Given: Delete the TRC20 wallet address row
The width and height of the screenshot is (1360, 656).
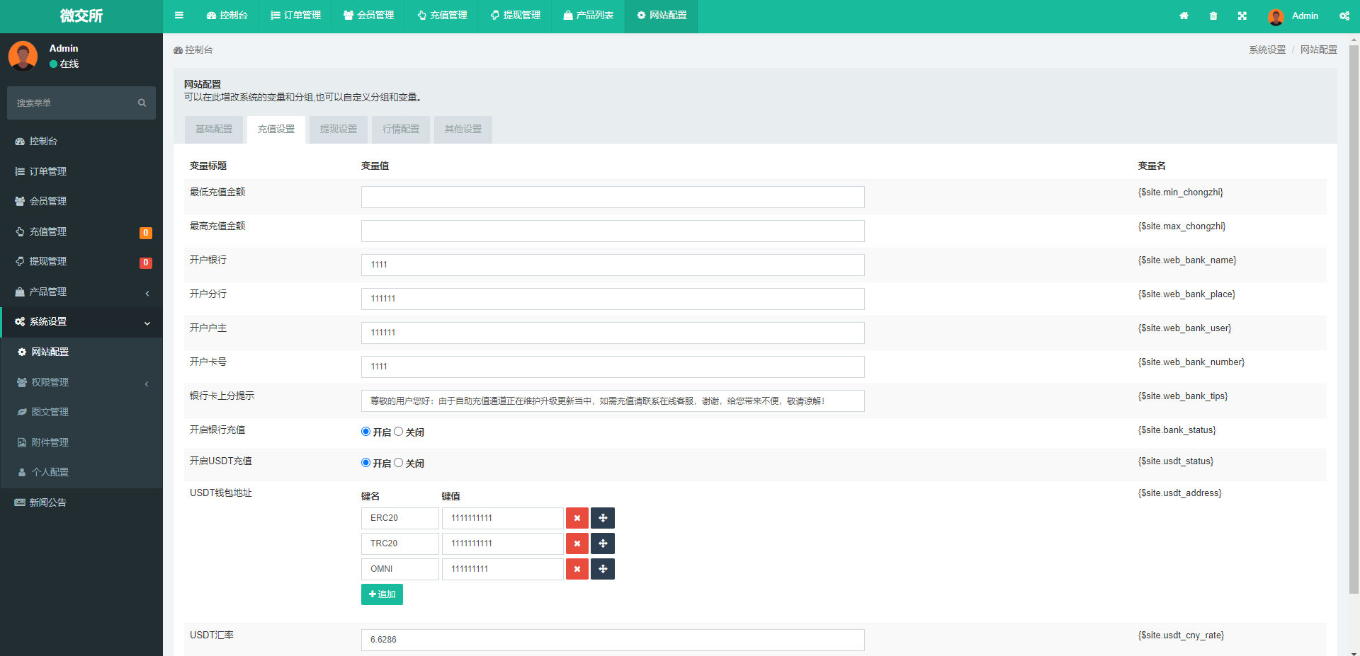Looking at the screenshot, I should [x=577, y=543].
